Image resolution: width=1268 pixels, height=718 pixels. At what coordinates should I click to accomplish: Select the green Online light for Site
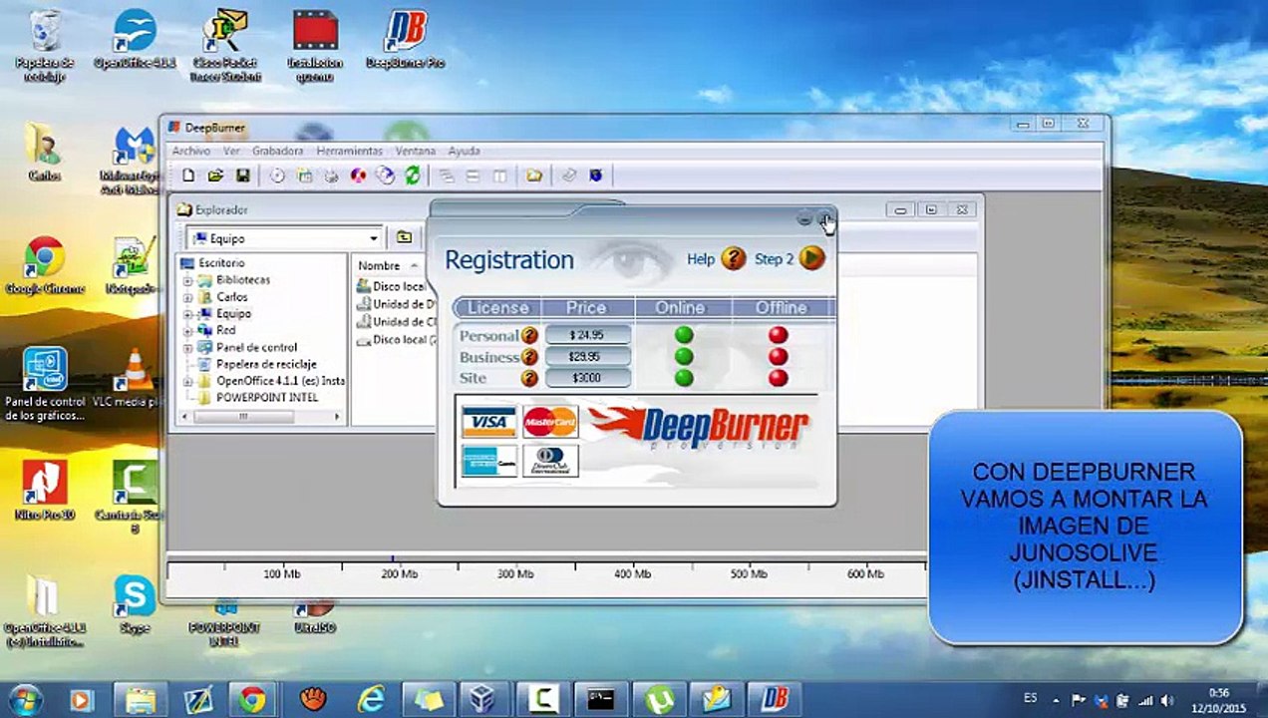tap(684, 378)
